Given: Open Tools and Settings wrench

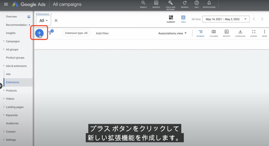Looking at the screenshot, I should [170, 4].
